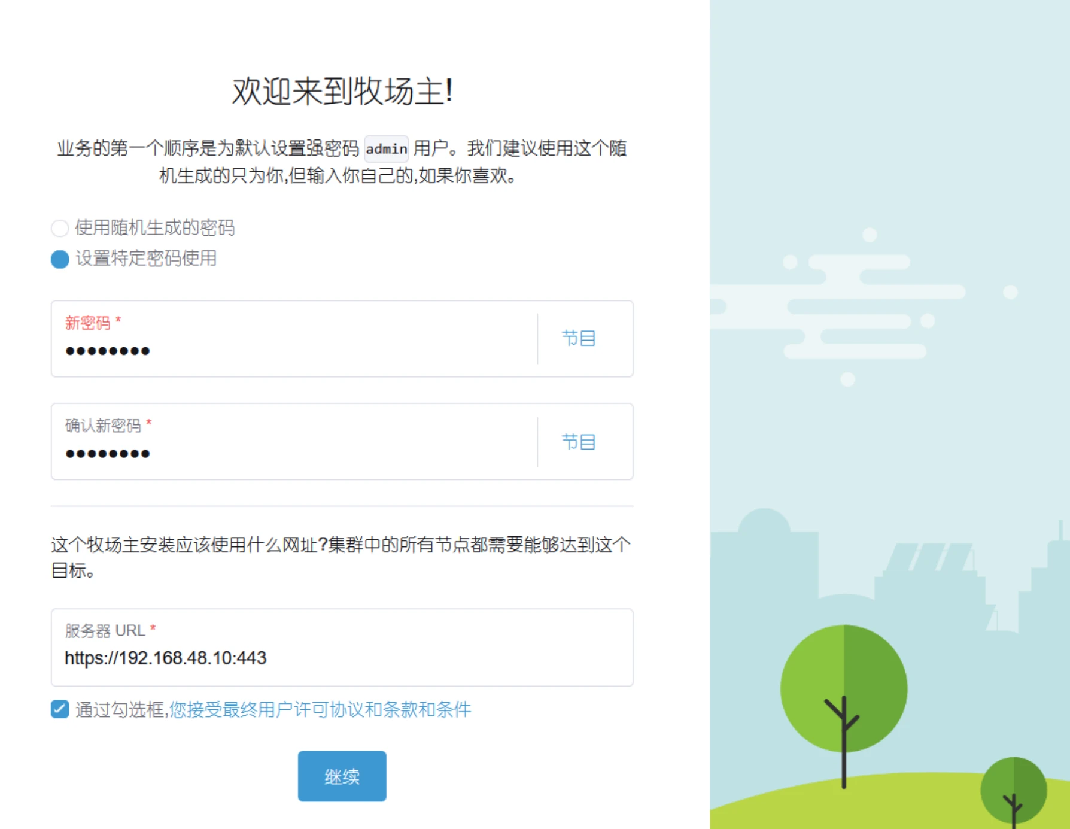This screenshot has width=1070, height=829.
Task: Show the new password using '节目' button
Action: coord(578,339)
